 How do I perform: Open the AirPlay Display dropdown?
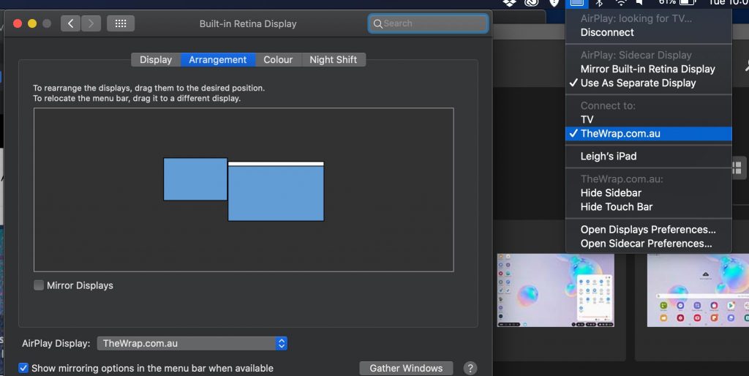192,343
